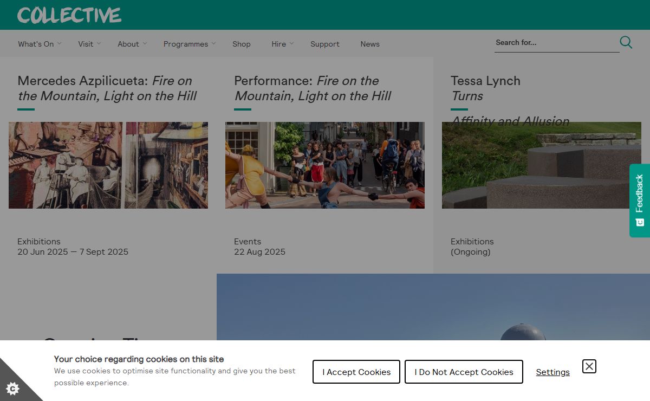650x401 pixels.
Task: Open Mercedes Azpilicueta exhibition title link
Action: [107, 88]
